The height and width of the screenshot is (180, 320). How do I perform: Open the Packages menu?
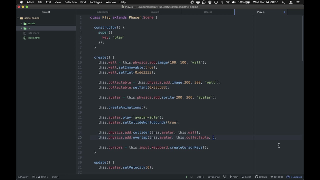click(x=96, y=2)
